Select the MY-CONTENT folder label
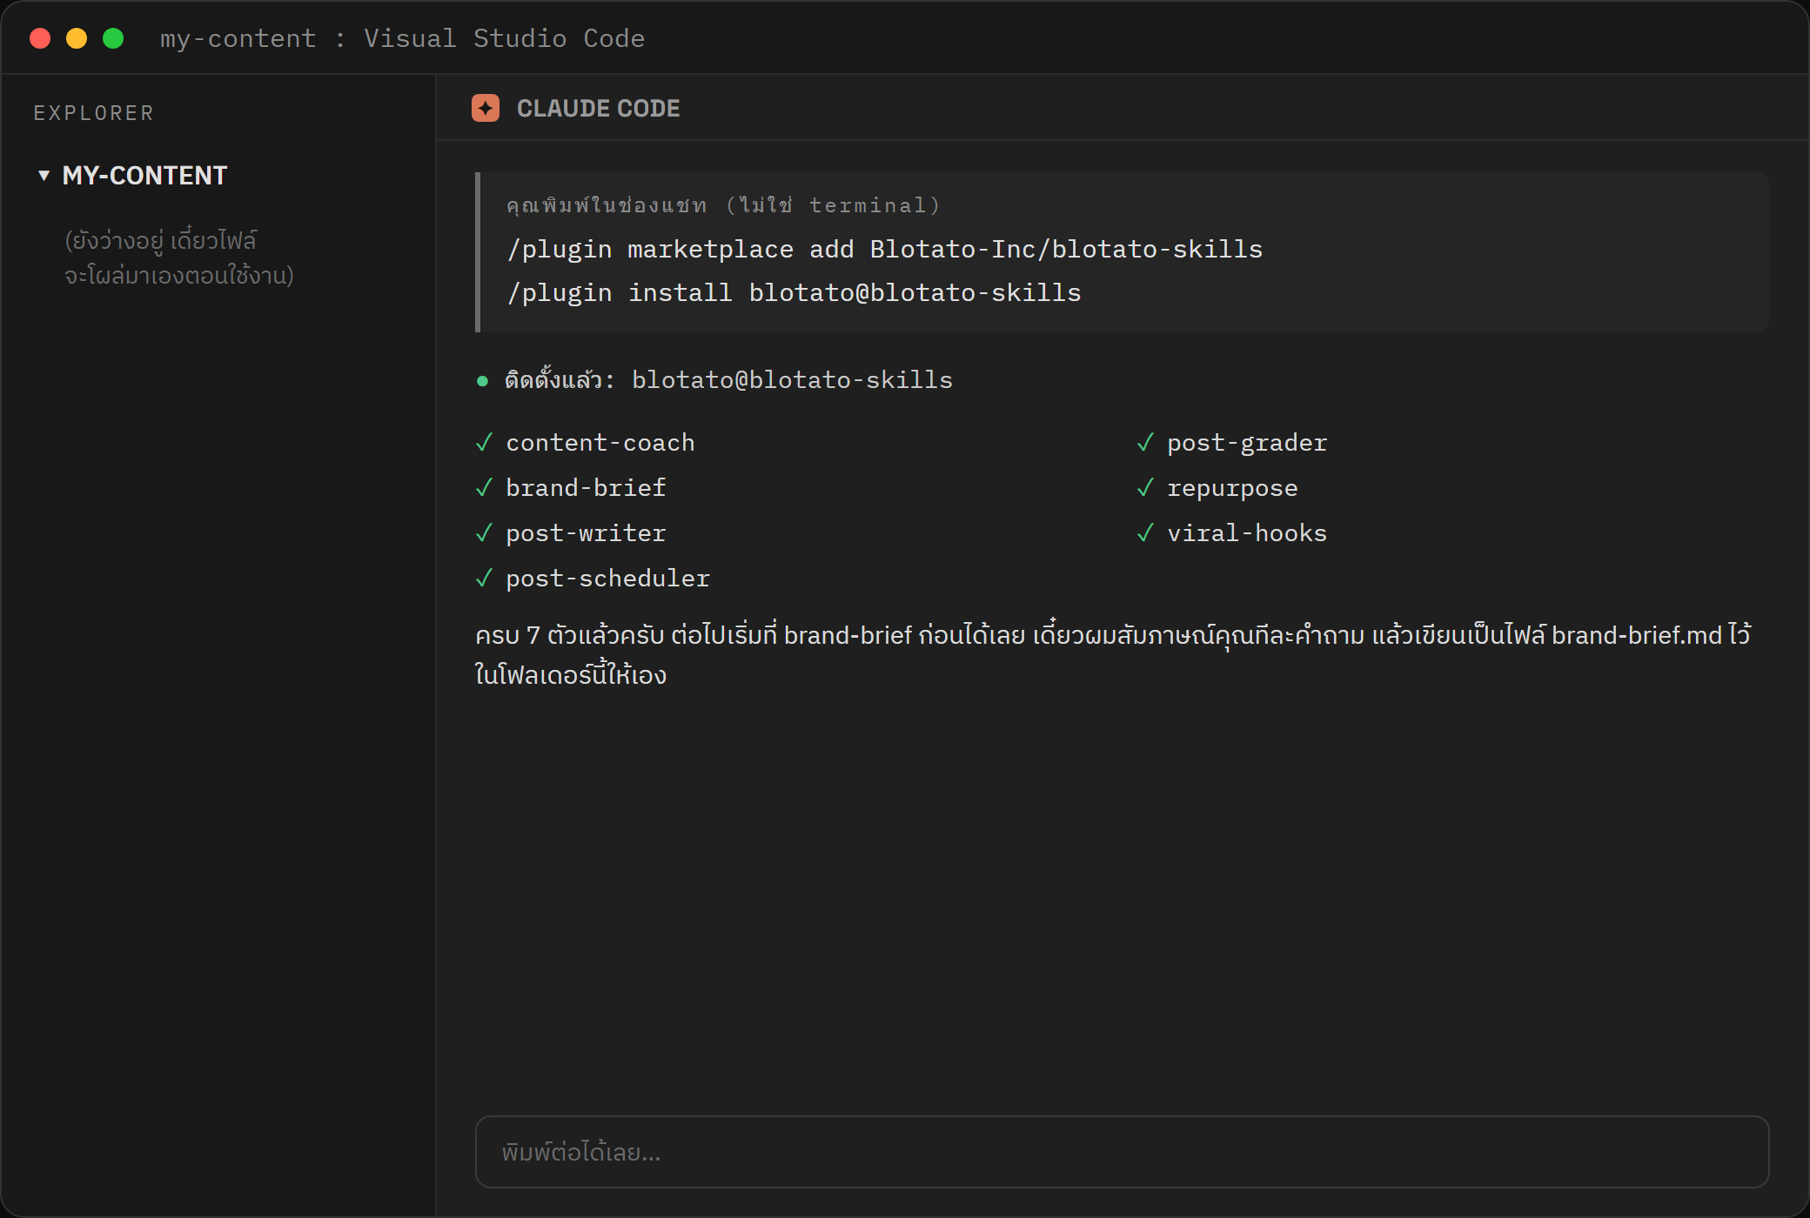 [144, 176]
